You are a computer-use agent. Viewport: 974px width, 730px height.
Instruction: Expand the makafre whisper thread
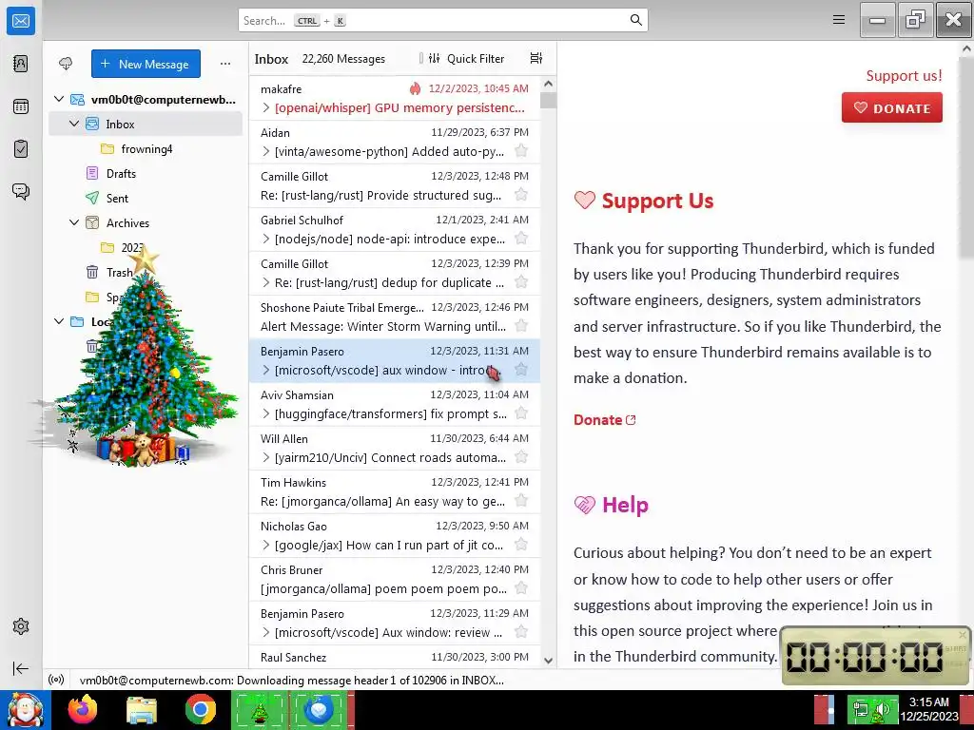pyautogui.click(x=266, y=107)
